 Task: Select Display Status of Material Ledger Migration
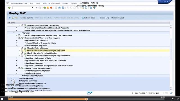[46, 50]
